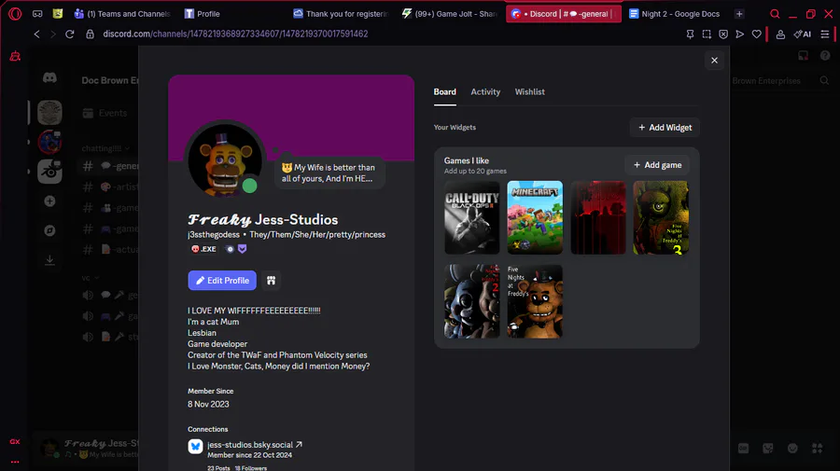Click the toolbar snapshot icon

pos(707,35)
